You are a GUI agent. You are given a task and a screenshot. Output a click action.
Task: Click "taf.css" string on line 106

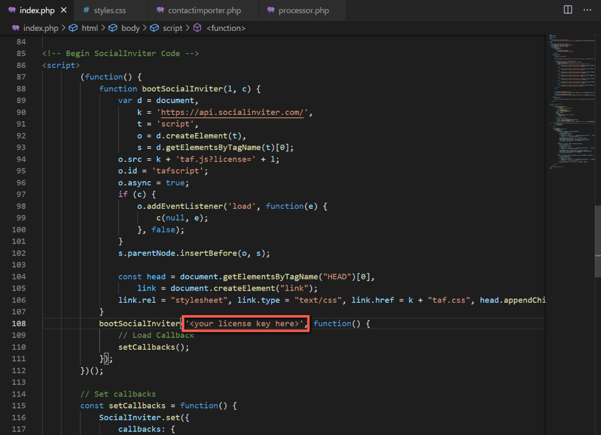[x=449, y=300]
